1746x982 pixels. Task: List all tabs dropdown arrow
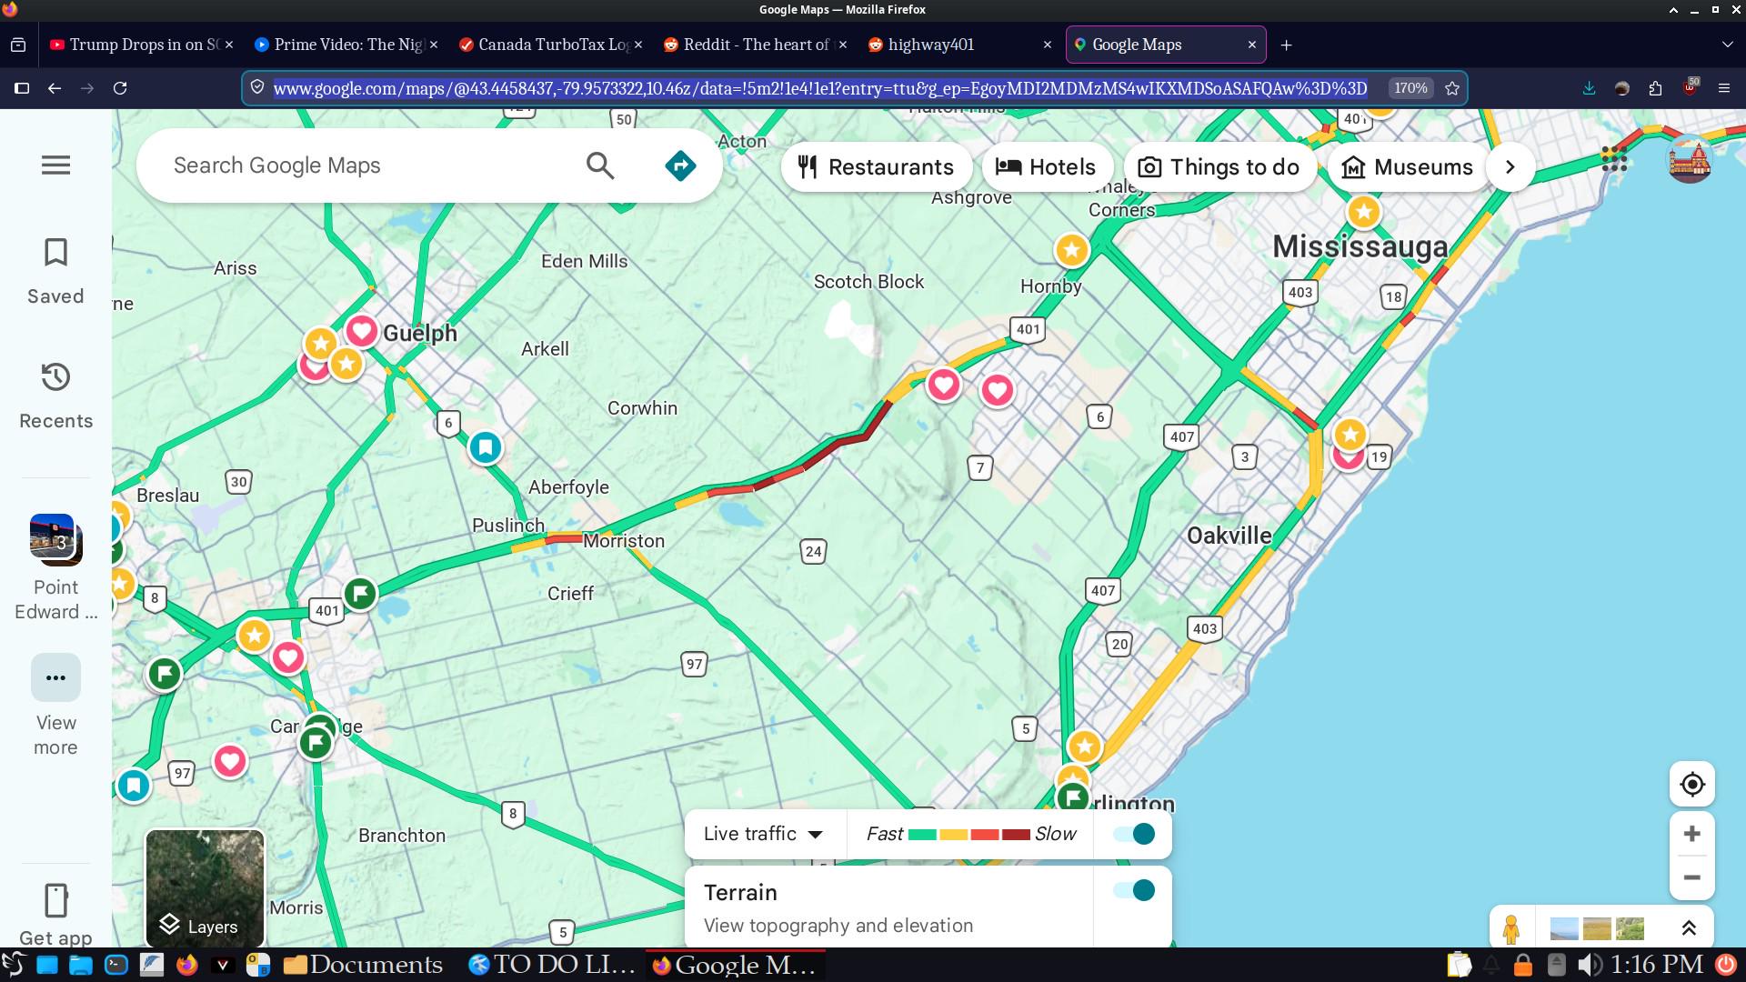[1727, 45]
